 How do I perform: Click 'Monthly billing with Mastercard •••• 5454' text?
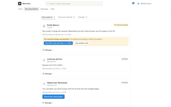pos(57,35)
